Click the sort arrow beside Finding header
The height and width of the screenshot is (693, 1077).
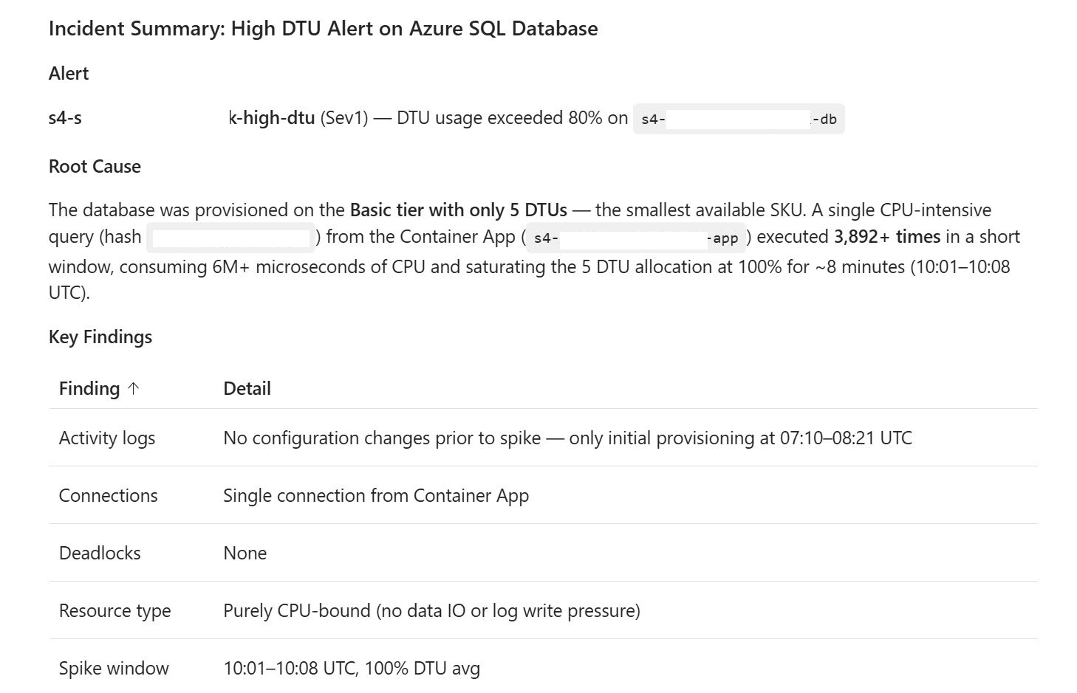tap(134, 388)
